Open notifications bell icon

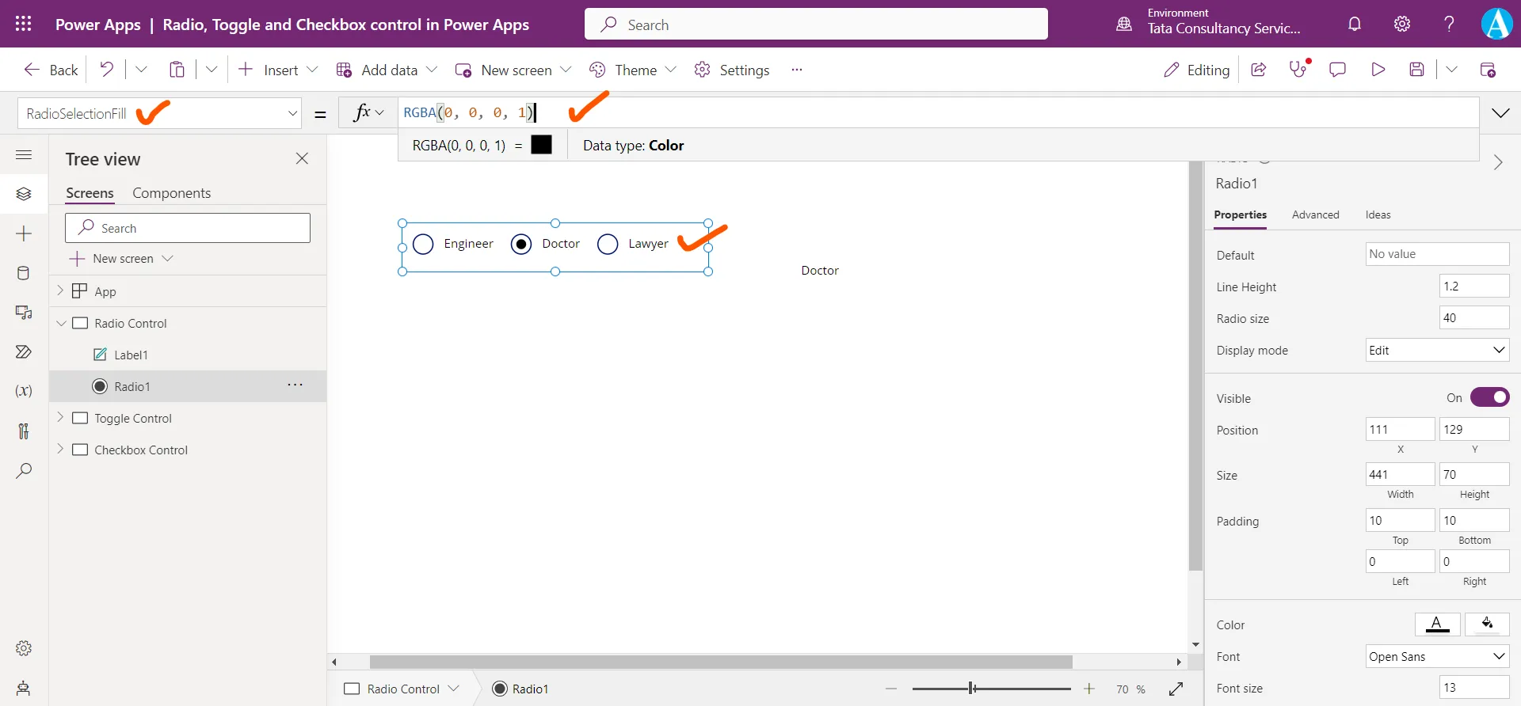pyautogui.click(x=1355, y=24)
